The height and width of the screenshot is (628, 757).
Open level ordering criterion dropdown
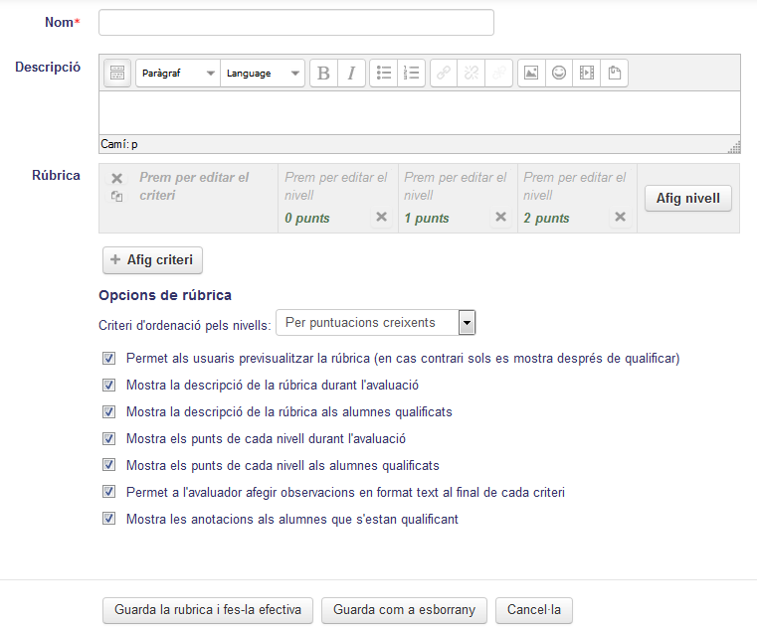click(376, 323)
